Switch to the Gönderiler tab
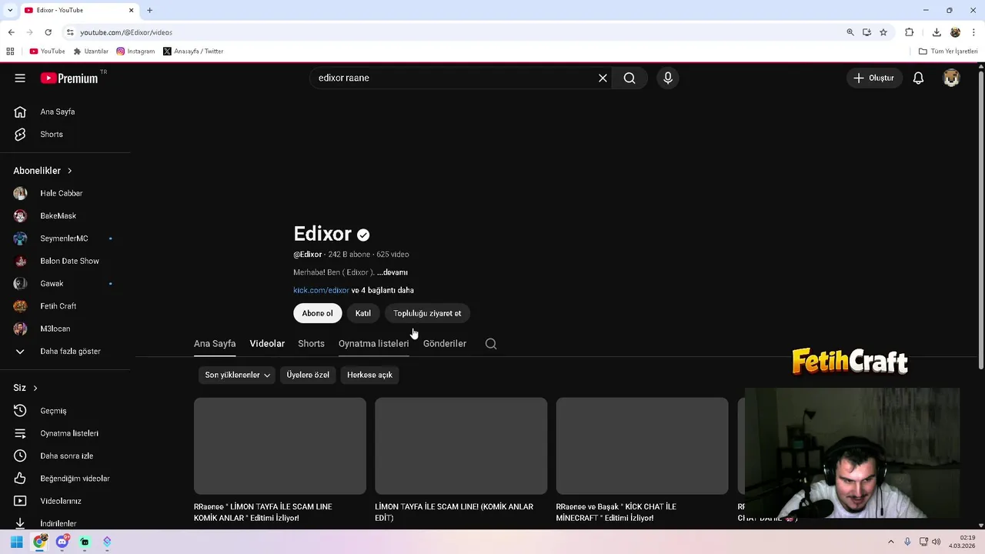985x554 pixels. (x=445, y=343)
